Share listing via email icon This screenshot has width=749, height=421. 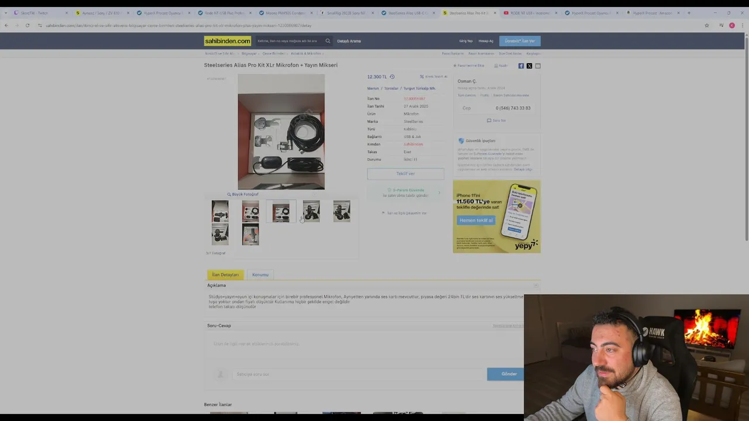(538, 66)
